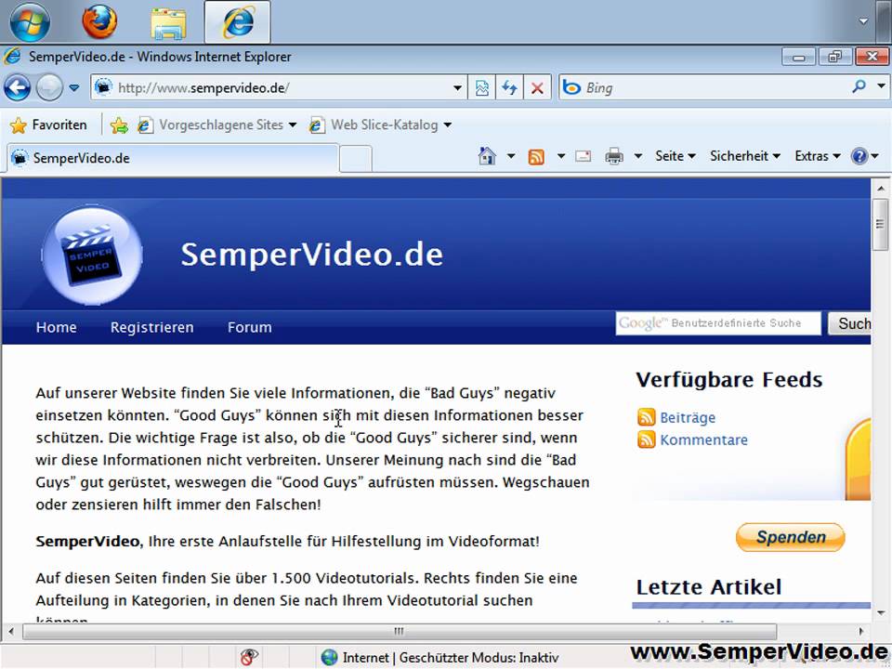Click vertical scrollbar down arrow
This screenshot has height=669, width=892.
pyautogui.click(x=881, y=613)
